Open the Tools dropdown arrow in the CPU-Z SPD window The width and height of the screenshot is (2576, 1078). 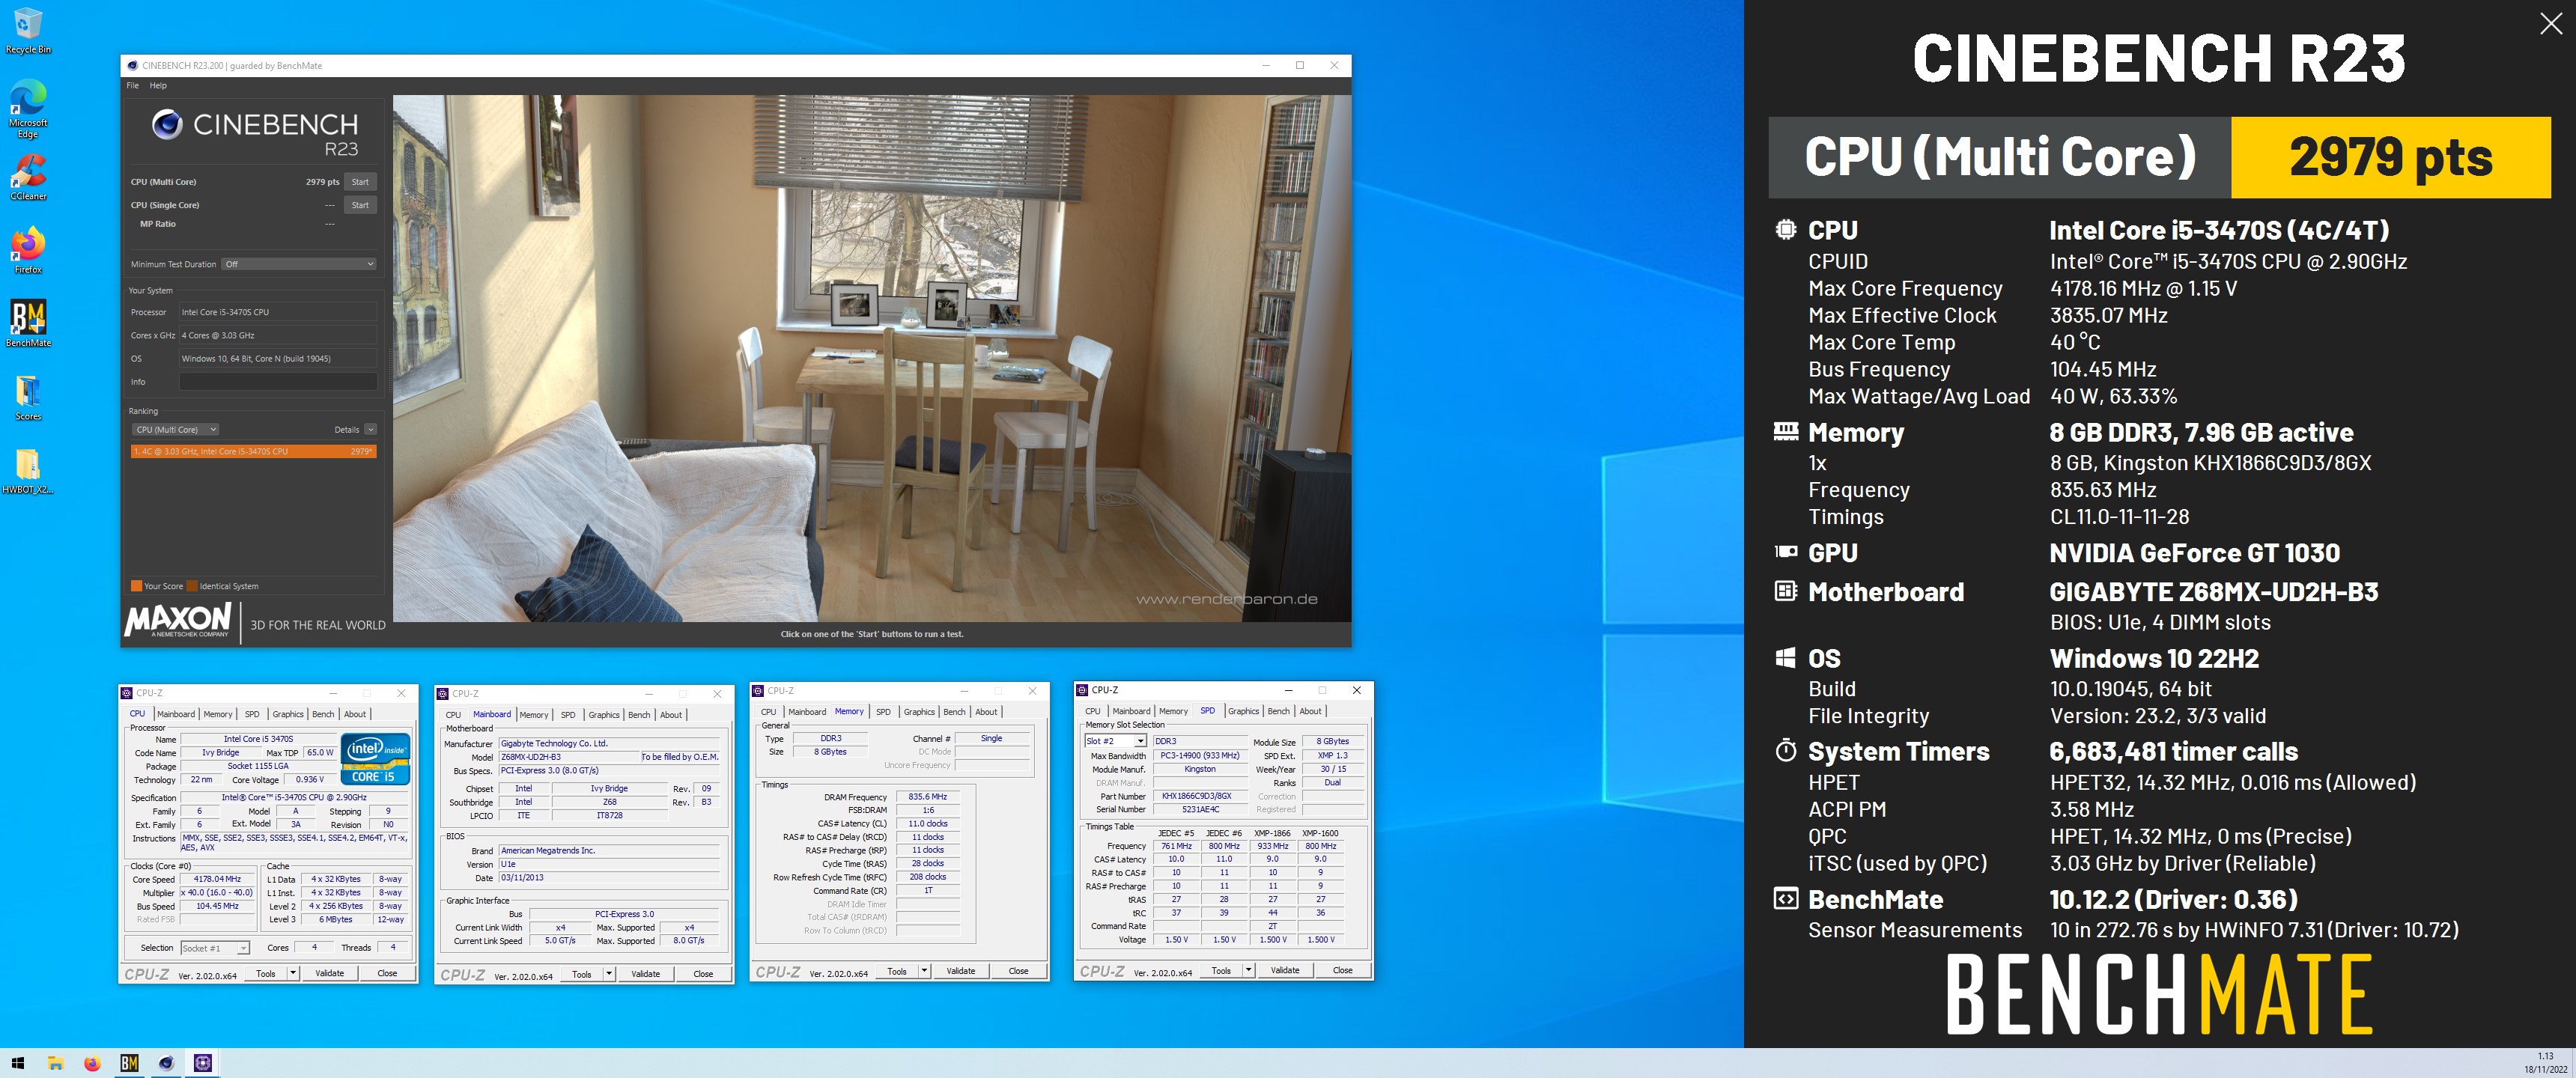pos(1249,970)
